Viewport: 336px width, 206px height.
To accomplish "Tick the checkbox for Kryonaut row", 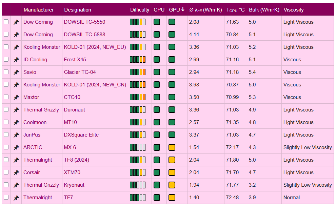I will 6,185.
